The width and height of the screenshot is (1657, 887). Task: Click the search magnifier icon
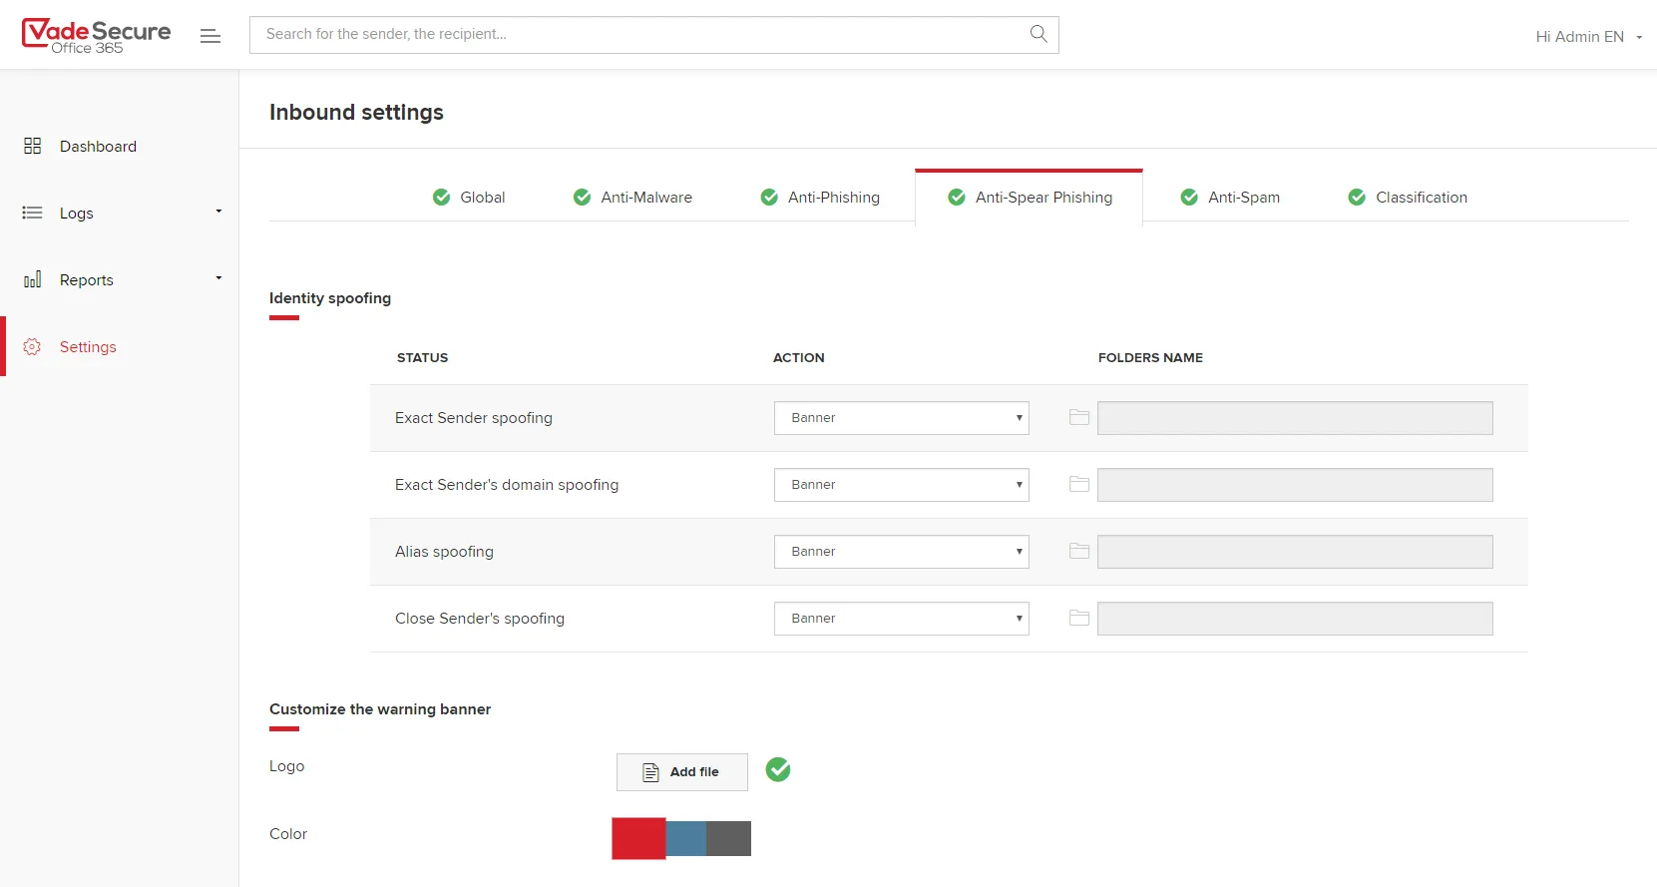pyautogui.click(x=1038, y=34)
